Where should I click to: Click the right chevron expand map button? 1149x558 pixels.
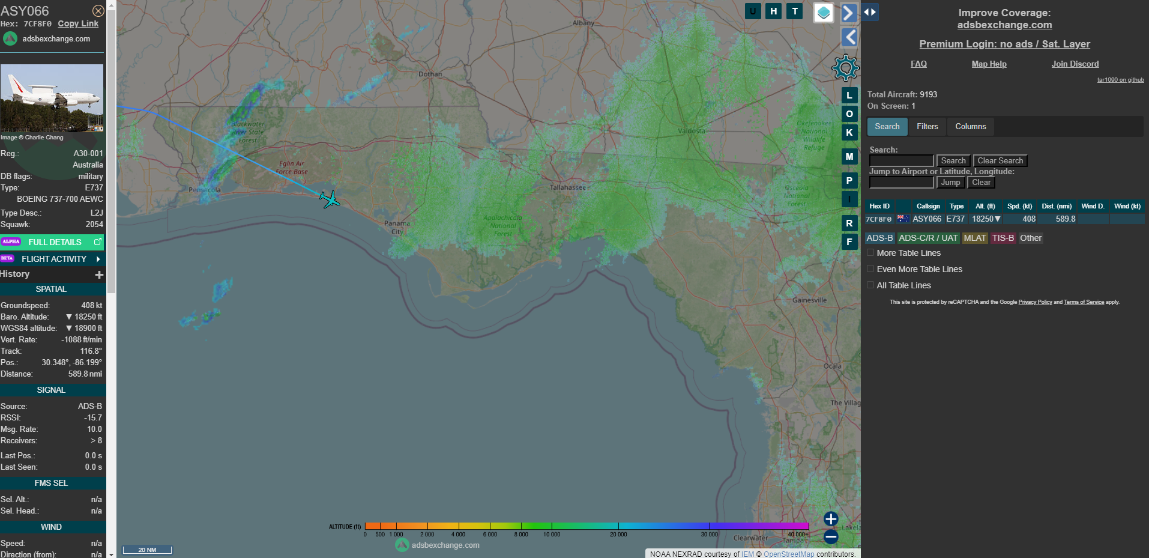[x=848, y=13]
